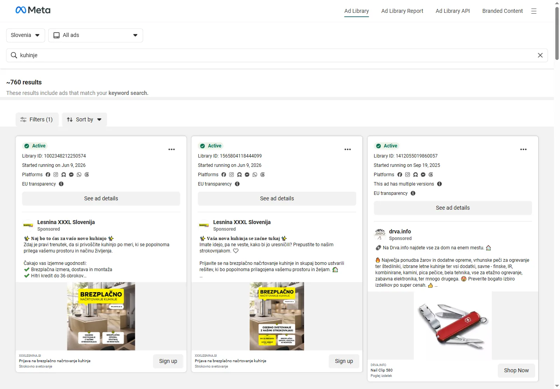Open three-dot menu on ad 1412055019860057
Screen dimensions: 560x389
(x=523, y=149)
